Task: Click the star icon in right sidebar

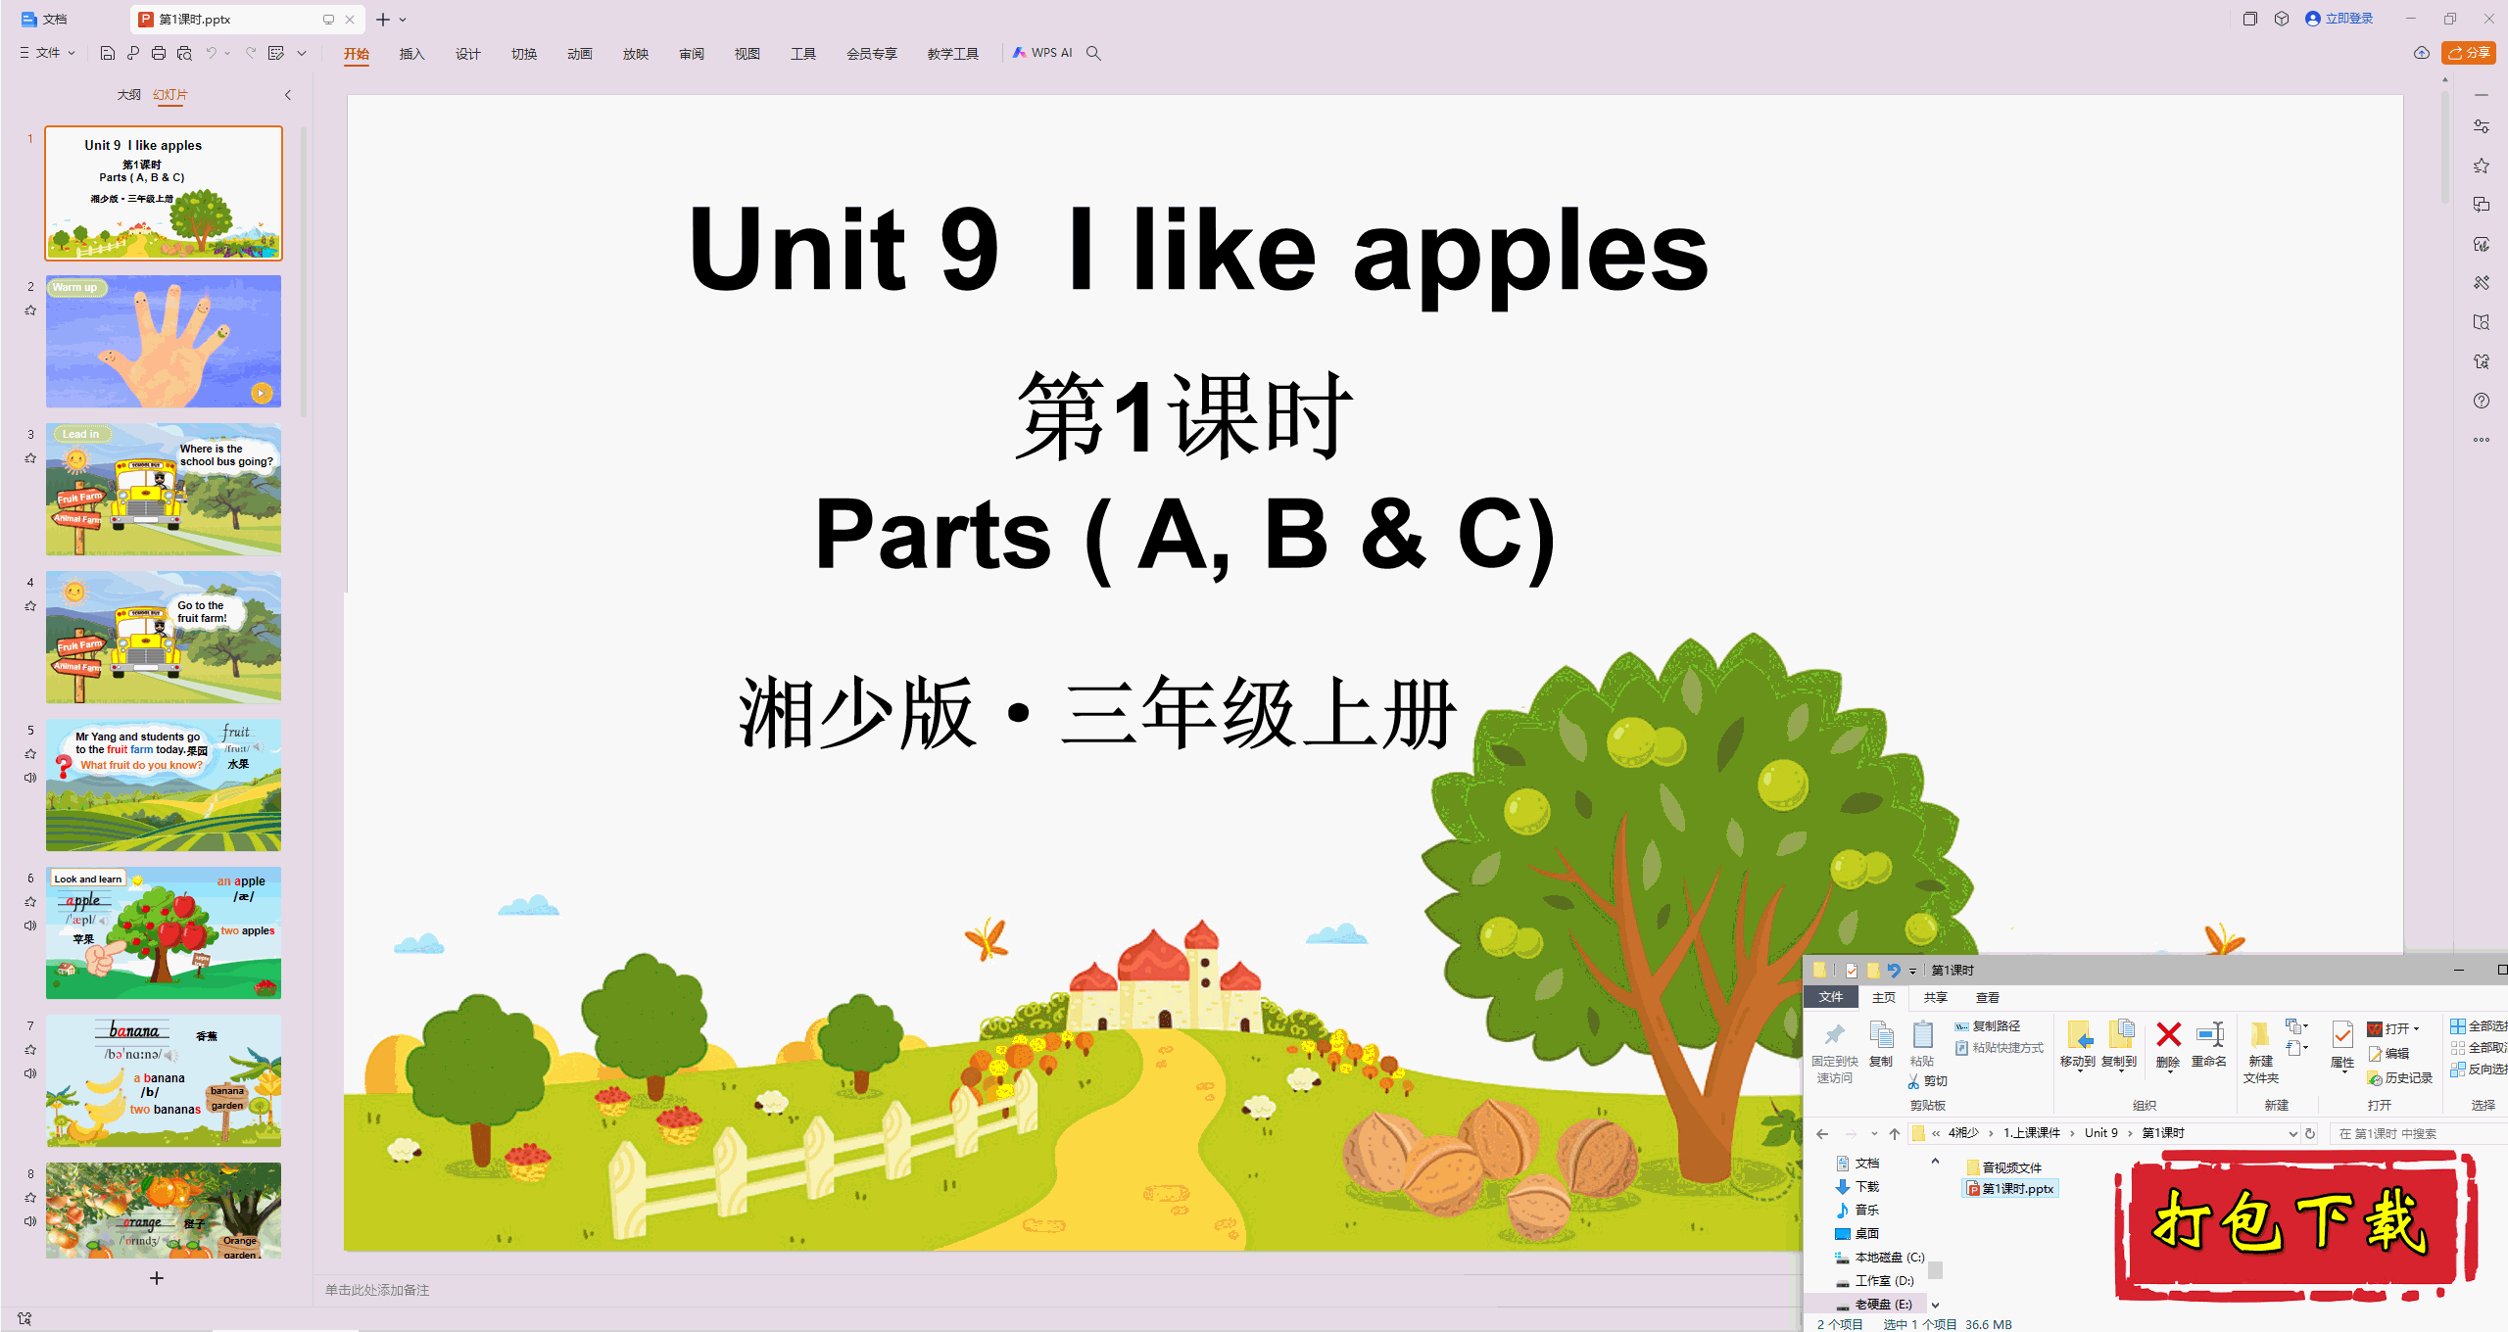Action: point(2482,166)
